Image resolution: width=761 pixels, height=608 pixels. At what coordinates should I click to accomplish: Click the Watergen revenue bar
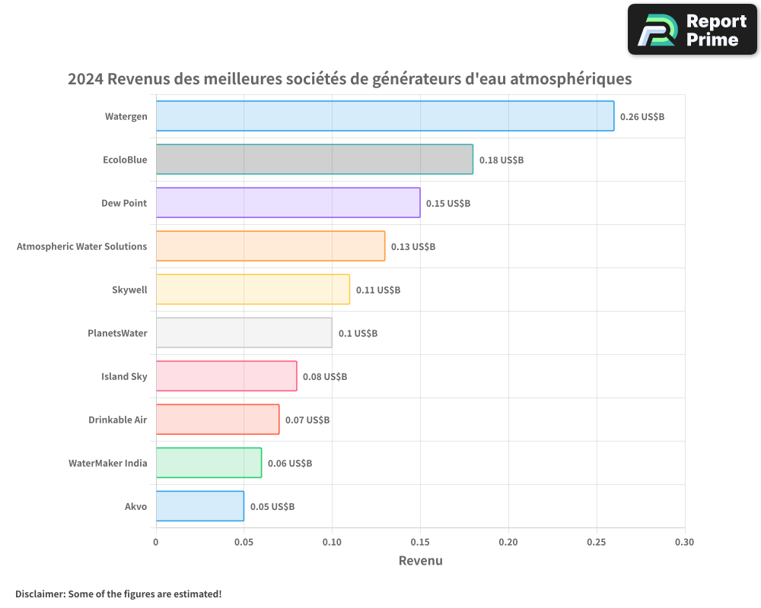point(384,116)
